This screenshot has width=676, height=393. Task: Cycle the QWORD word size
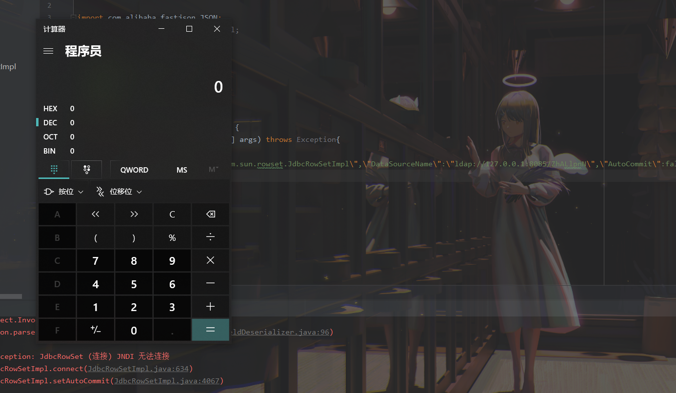(x=134, y=170)
